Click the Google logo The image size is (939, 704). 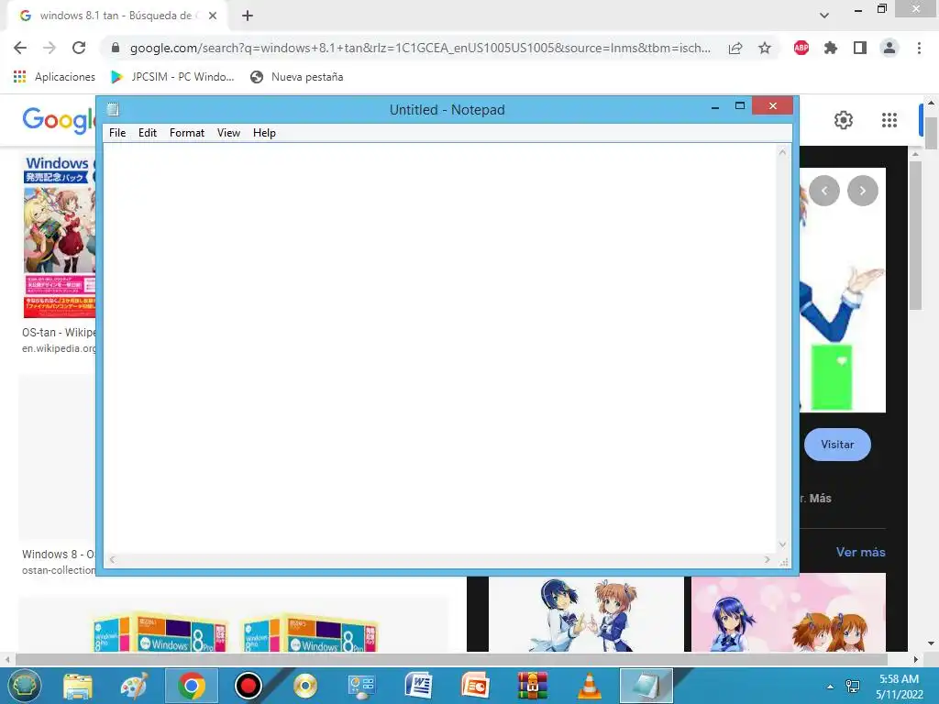[59, 120]
